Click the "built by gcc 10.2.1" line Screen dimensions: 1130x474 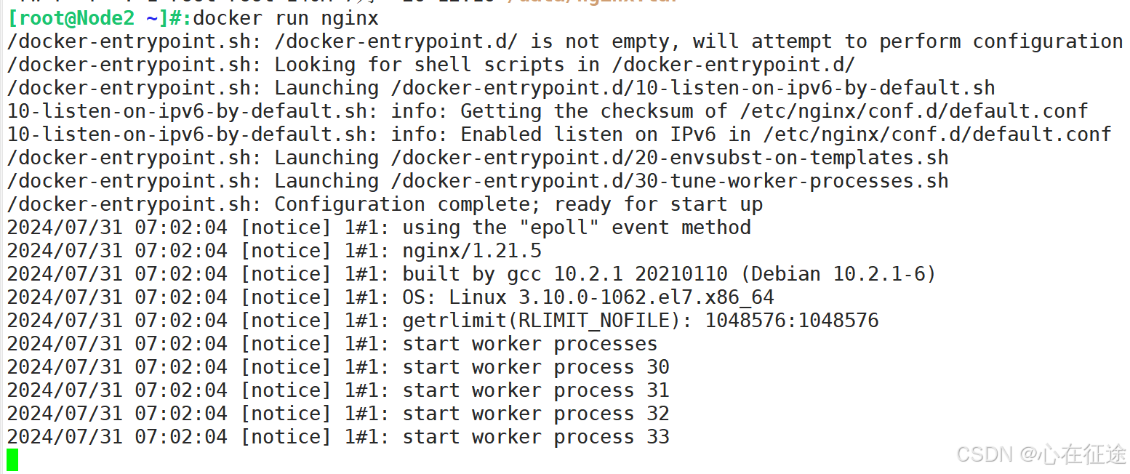coord(472,274)
